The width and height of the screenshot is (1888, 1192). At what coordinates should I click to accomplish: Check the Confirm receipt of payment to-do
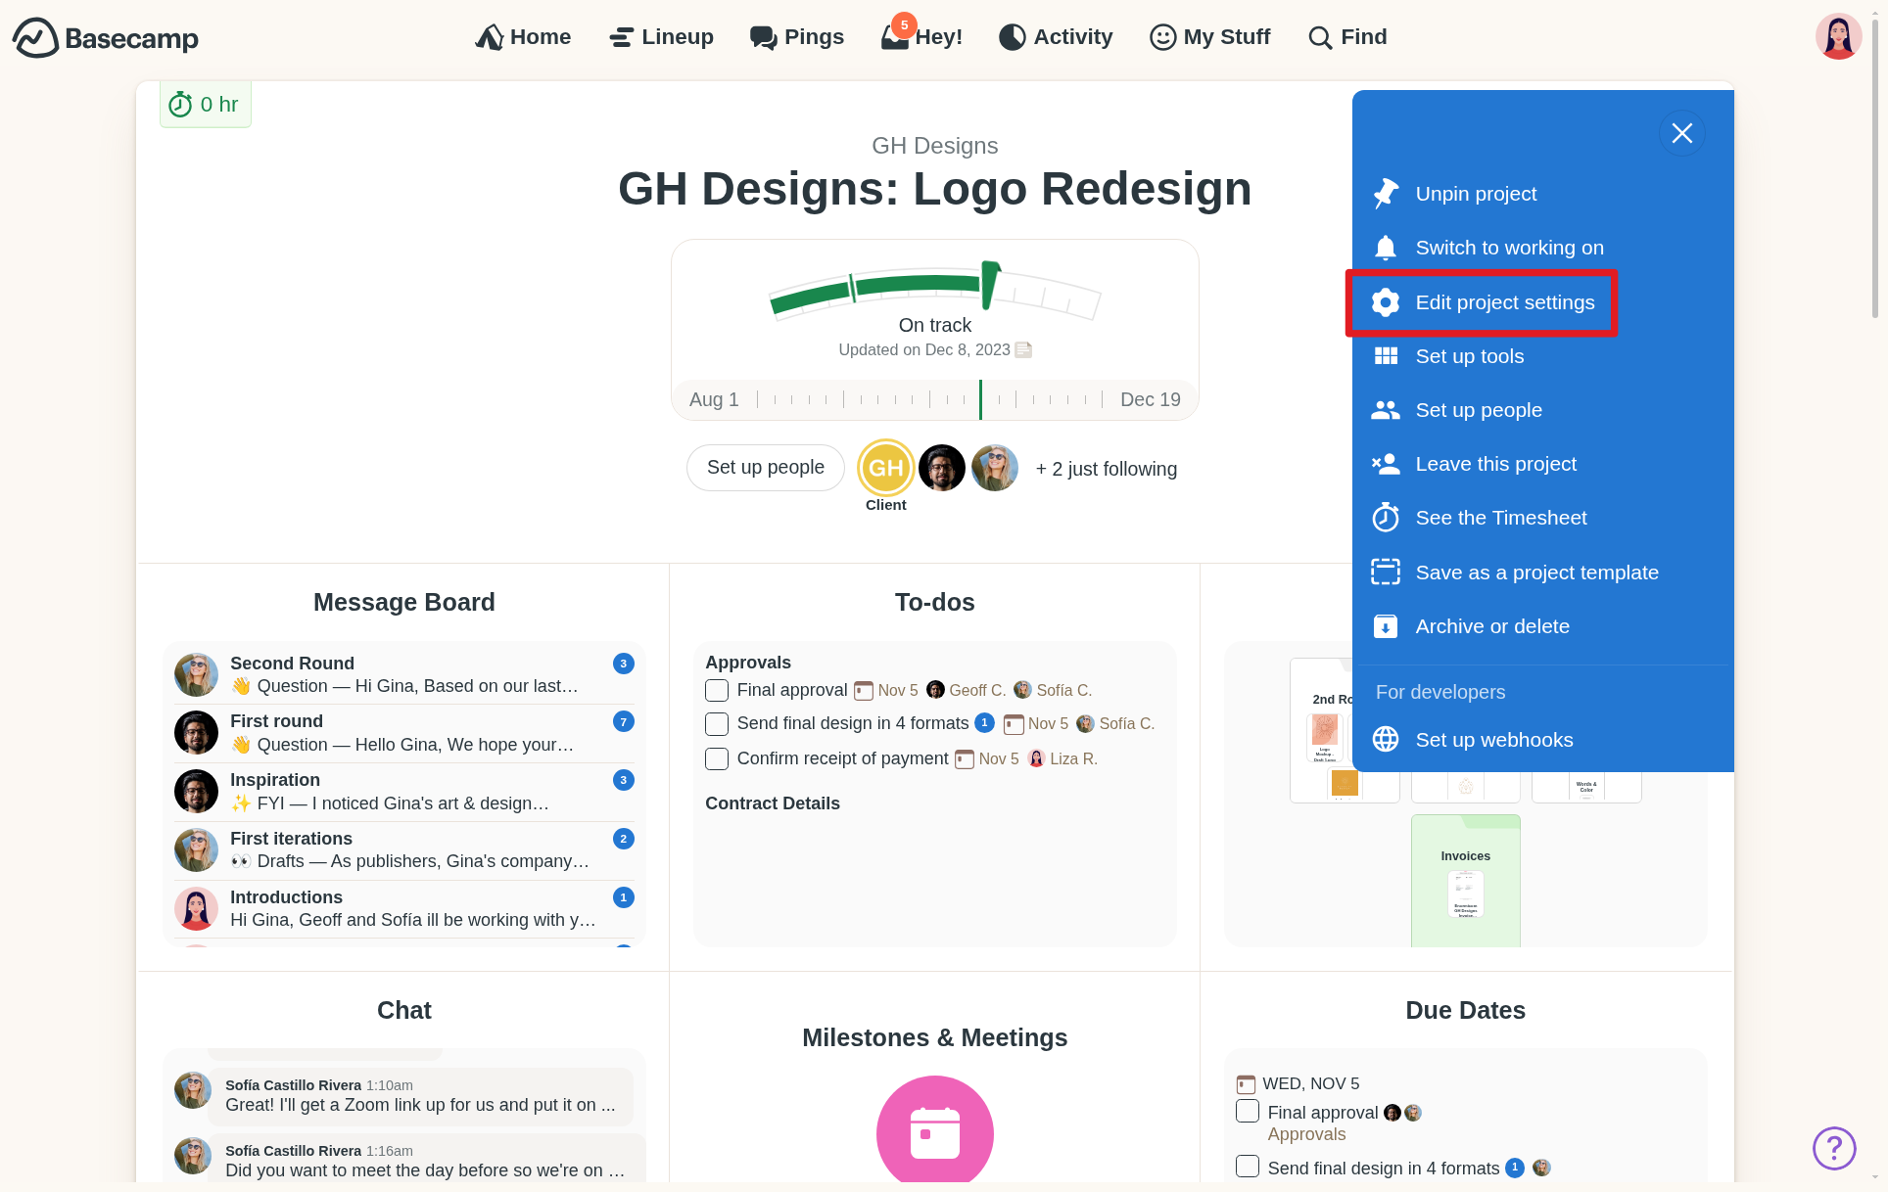(717, 759)
